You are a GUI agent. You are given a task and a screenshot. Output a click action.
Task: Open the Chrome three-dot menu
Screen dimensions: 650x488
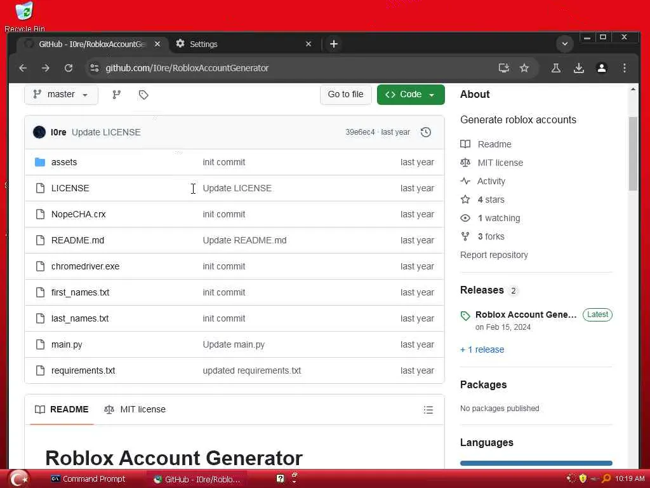[625, 68]
